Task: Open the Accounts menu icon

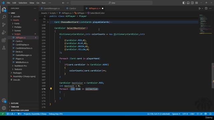Action: coord(4,101)
